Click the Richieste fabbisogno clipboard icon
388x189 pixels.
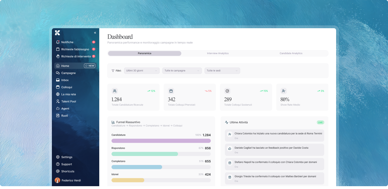(58, 49)
